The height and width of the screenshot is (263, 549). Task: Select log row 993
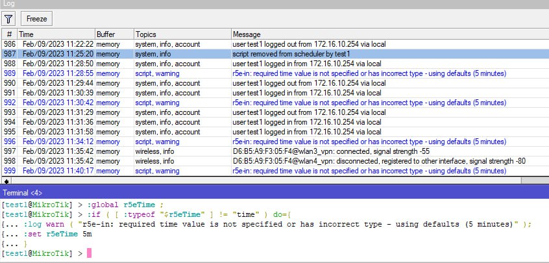click(x=275, y=112)
